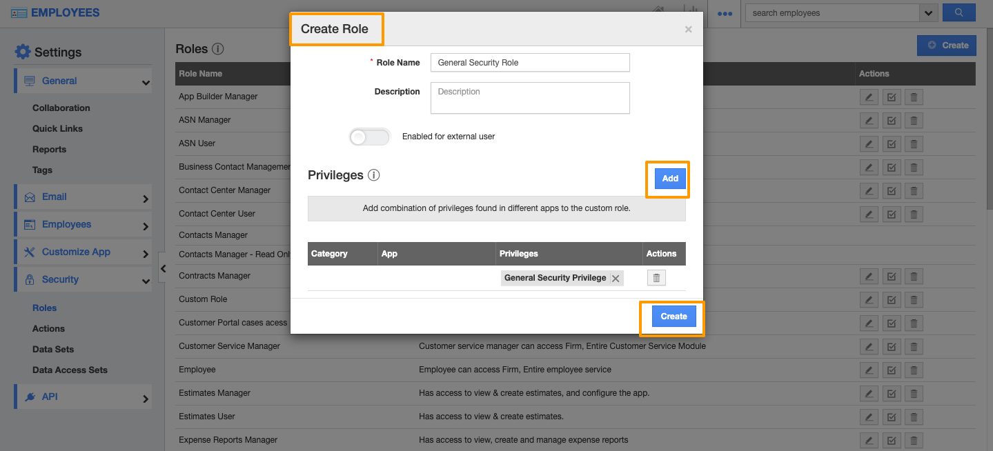Delete the General Security Privilege row in dialog
The height and width of the screenshot is (451, 993).
(x=656, y=278)
